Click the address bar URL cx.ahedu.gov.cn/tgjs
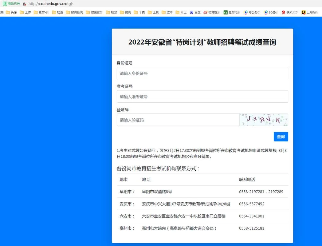 pyautogui.click(x=51, y=4)
